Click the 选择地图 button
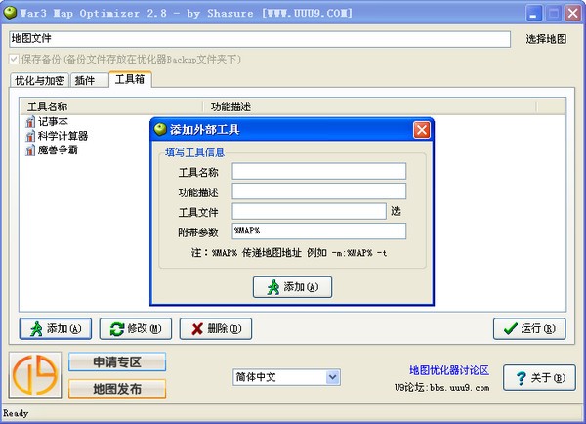 [x=546, y=39]
